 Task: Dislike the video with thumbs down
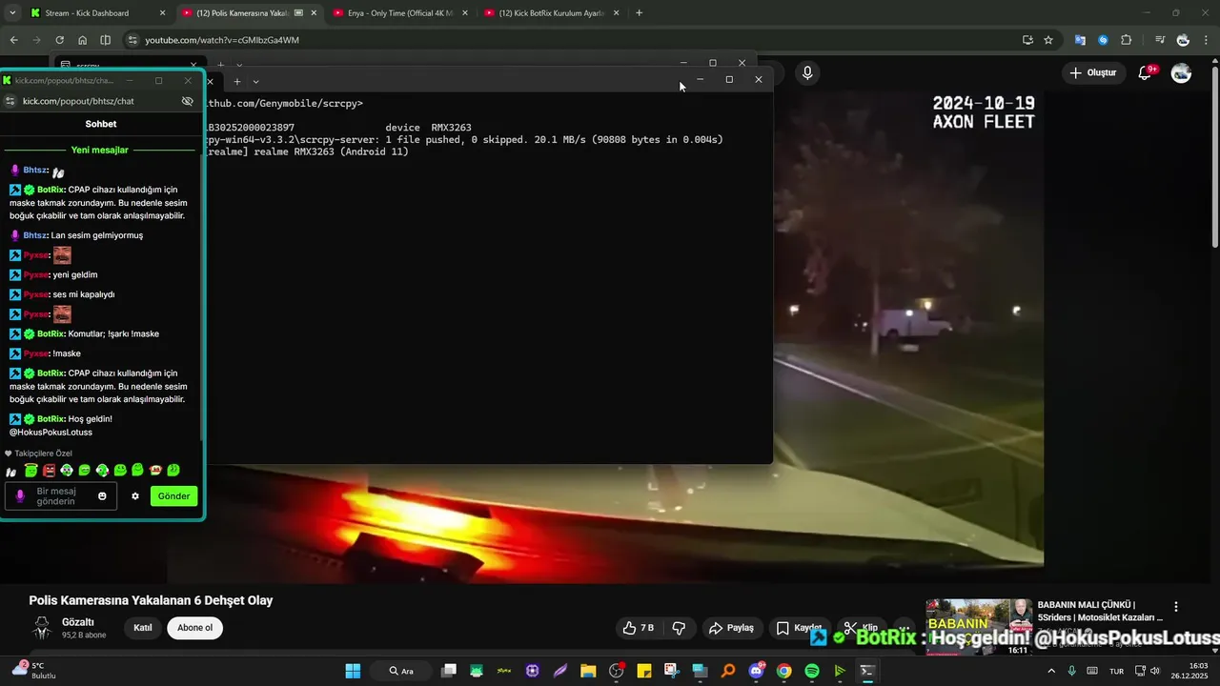[x=679, y=628]
